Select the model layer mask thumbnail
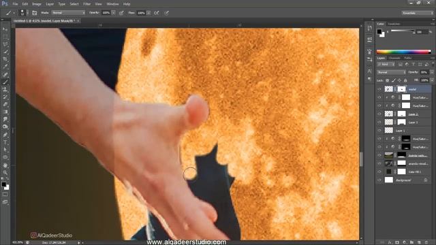Image resolution: width=436 pixels, height=245 pixels. pyautogui.click(x=401, y=89)
